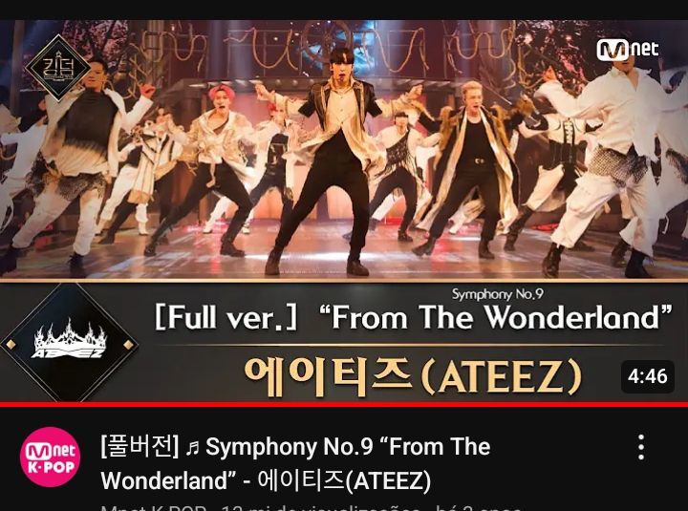Click the [풀버전] prefix in the video title
The width and height of the screenshot is (688, 511).
click(140, 447)
